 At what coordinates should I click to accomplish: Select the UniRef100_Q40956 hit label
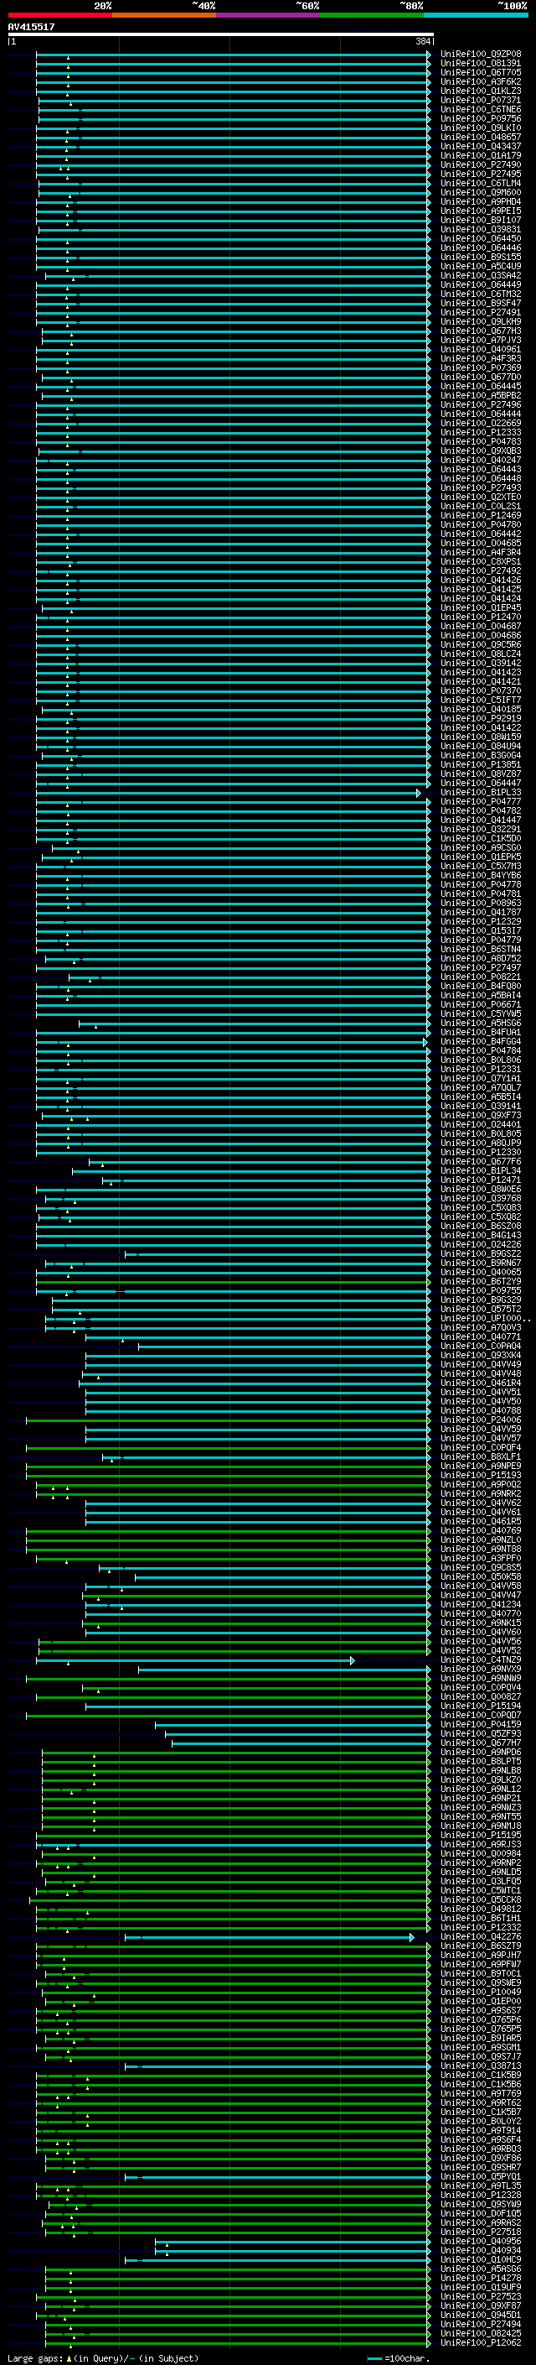[481, 2241]
